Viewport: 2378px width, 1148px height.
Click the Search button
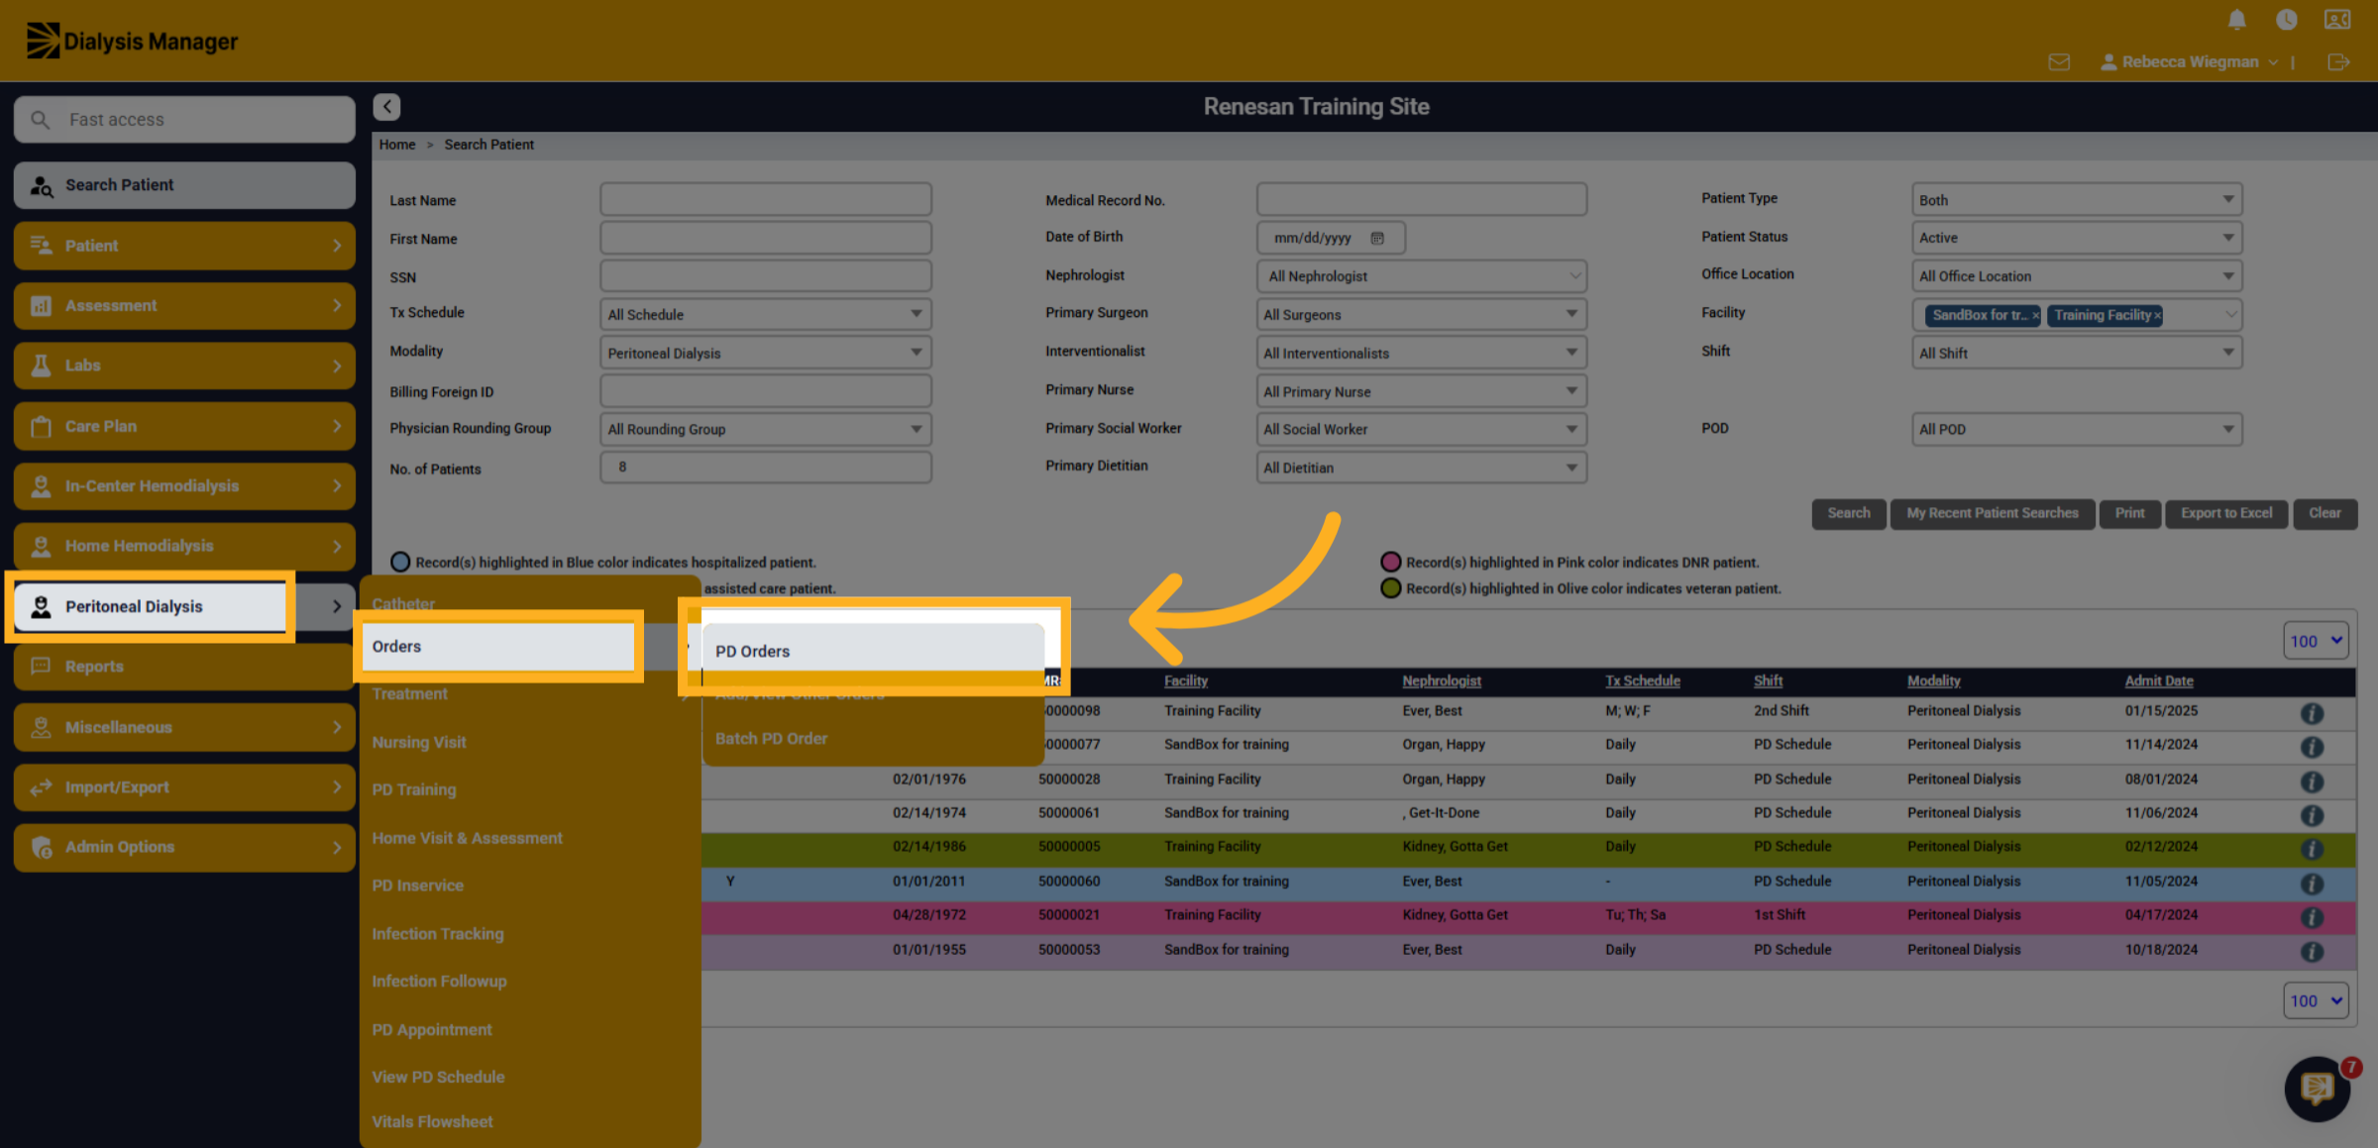[1848, 513]
